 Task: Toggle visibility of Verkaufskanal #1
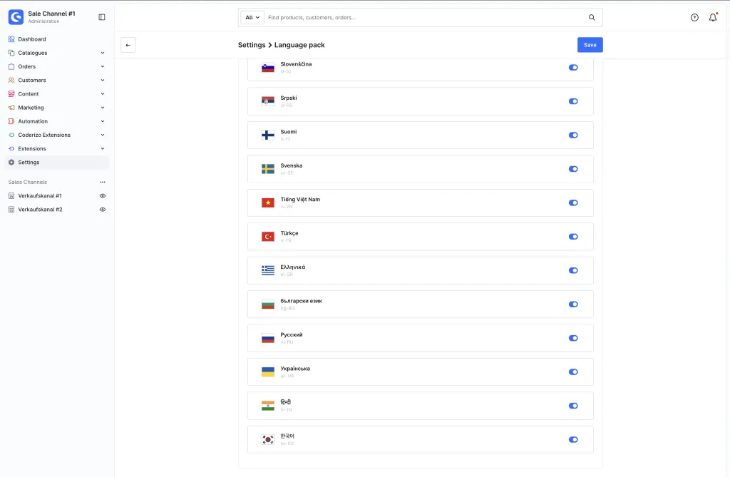[103, 195]
